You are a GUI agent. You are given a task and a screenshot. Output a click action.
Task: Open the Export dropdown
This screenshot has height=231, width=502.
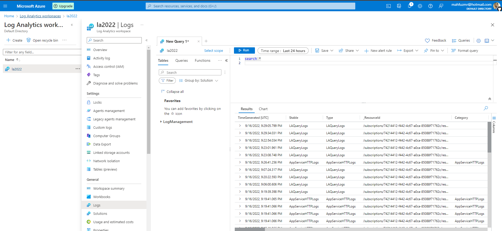point(408,51)
